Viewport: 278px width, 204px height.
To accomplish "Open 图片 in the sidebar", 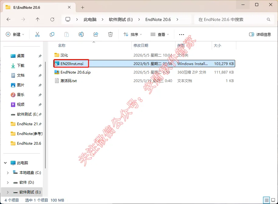I will (x=21, y=85).
